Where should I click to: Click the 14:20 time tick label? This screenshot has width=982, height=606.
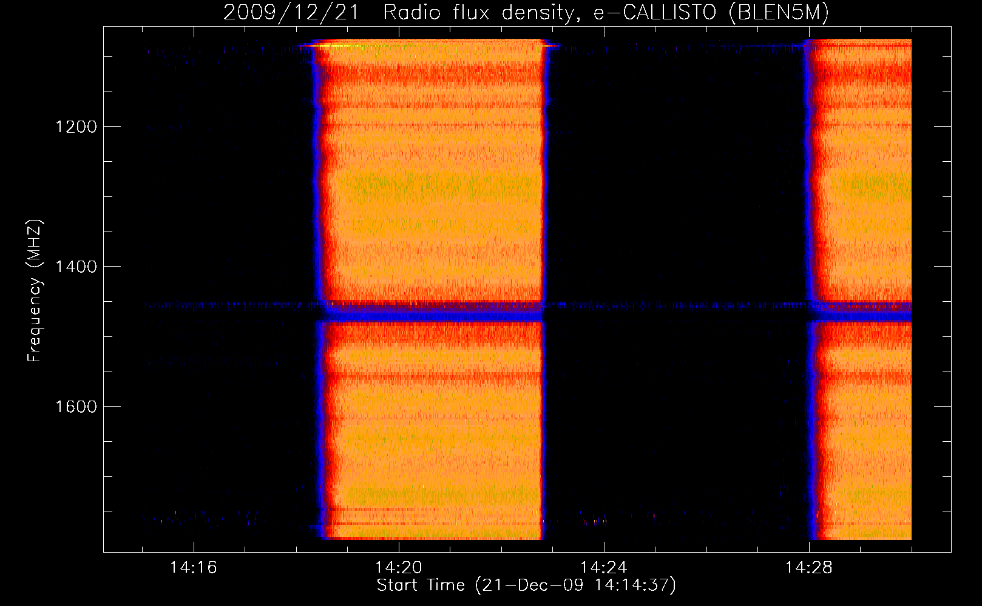click(399, 567)
